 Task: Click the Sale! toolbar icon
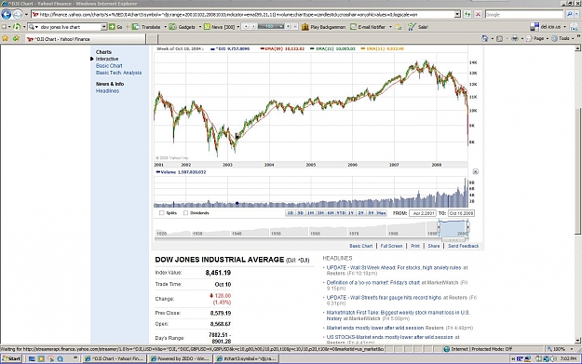pyautogui.click(x=417, y=27)
